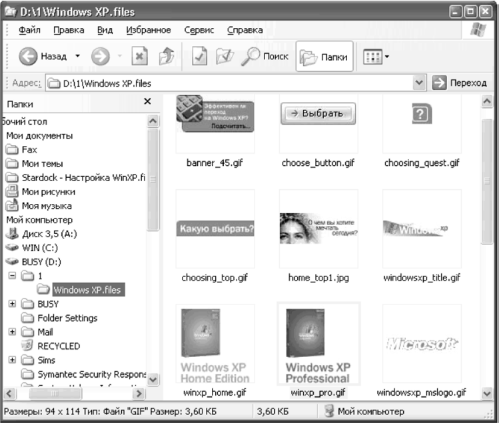The width and height of the screenshot is (499, 423).
Task: Click the Переход go button
Action: click(460, 83)
